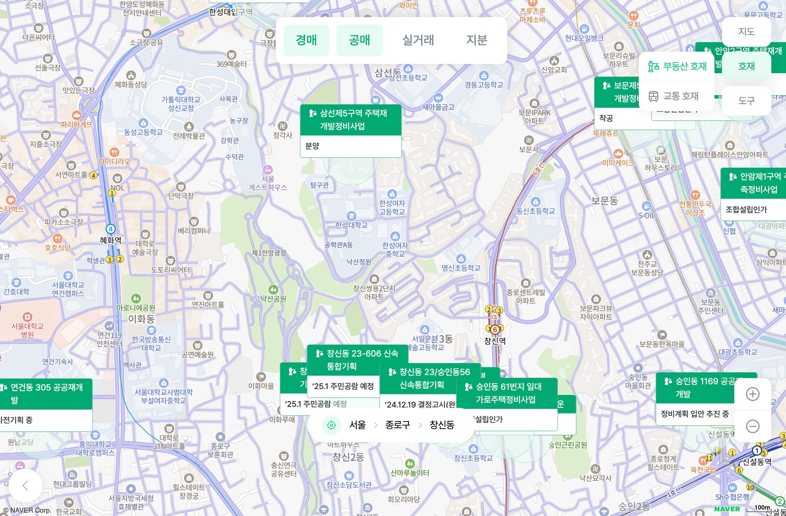Click the 창신역 line 6 station marker
Screen dimensions: 786x516
[x=495, y=330]
